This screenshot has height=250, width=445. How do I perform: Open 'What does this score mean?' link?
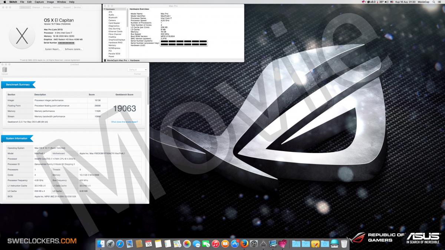point(125,121)
